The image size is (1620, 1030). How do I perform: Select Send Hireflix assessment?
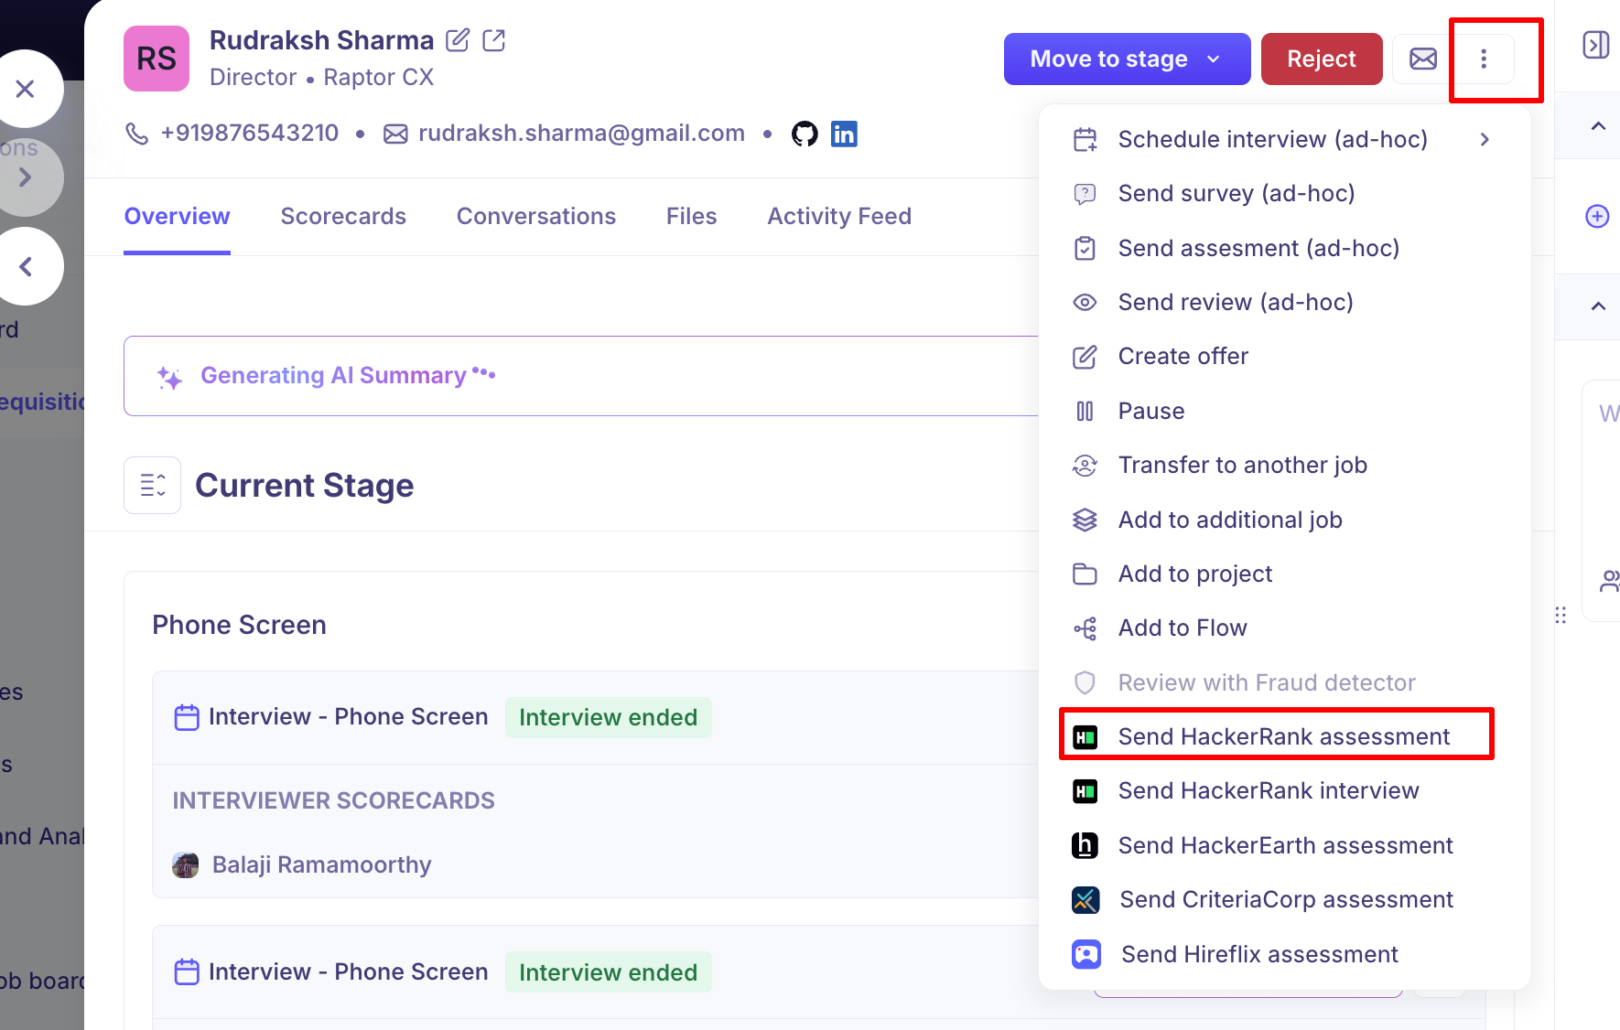pyautogui.click(x=1284, y=954)
